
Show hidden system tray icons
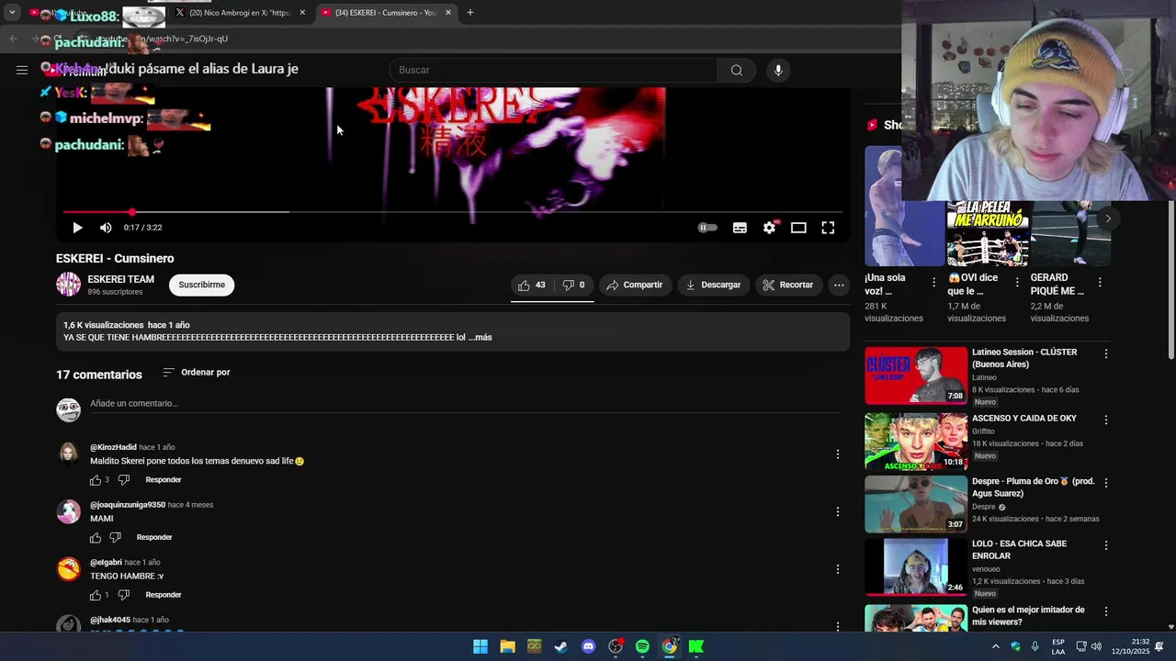[995, 647]
